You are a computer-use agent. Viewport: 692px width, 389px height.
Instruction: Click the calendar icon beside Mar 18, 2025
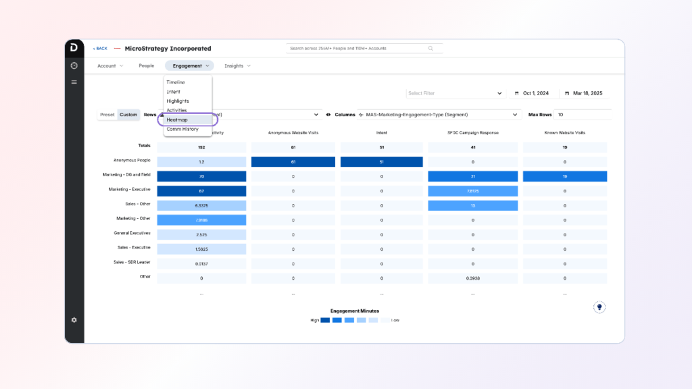coord(568,93)
